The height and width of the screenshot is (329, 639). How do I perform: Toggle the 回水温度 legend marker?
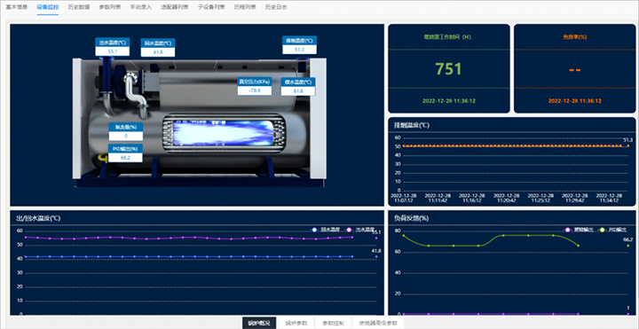(x=314, y=230)
